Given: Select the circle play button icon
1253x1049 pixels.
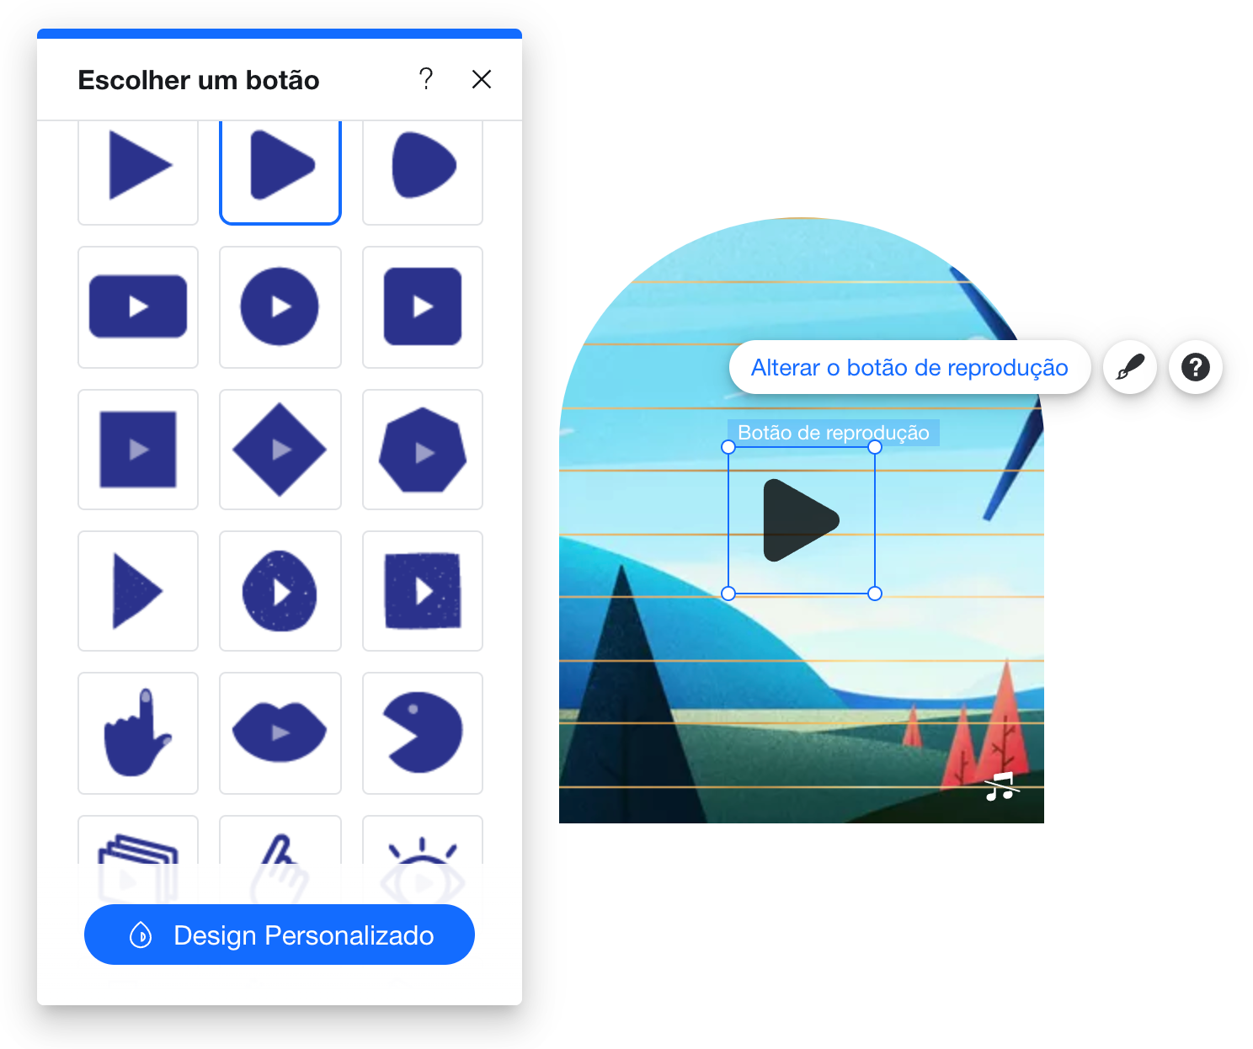Looking at the screenshot, I should click(x=280, y=307).
